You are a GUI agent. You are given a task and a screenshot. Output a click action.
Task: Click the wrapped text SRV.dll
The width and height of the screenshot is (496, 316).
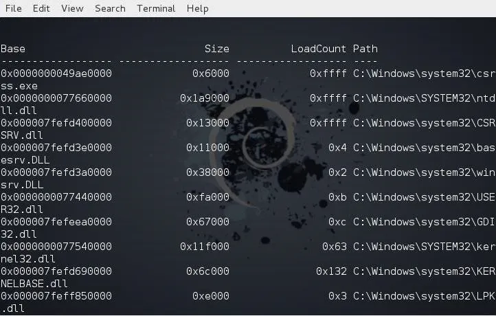(x=22, y=135)
